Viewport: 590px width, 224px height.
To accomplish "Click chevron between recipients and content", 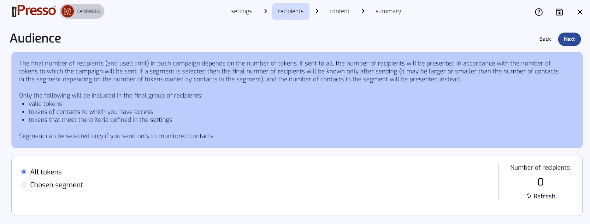I will pyautogui.click(x=317, y=11).
